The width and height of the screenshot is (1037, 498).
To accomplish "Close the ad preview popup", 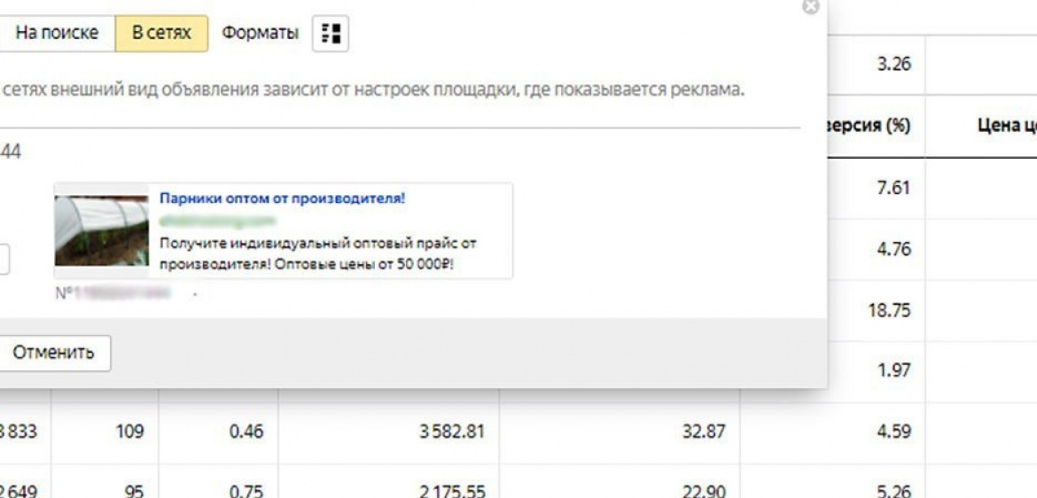I will click(x=810, y=6).
